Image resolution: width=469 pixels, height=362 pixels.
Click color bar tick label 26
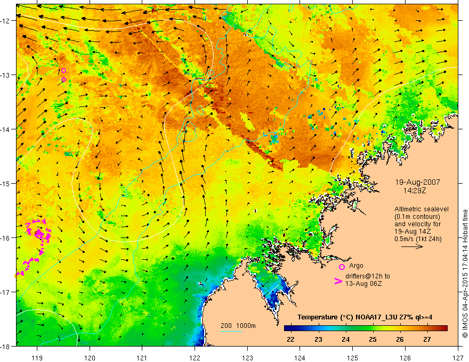pyautogui.click(x=400, y=340)
